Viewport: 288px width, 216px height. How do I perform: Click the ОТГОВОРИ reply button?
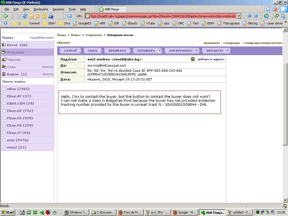[146, 51]
